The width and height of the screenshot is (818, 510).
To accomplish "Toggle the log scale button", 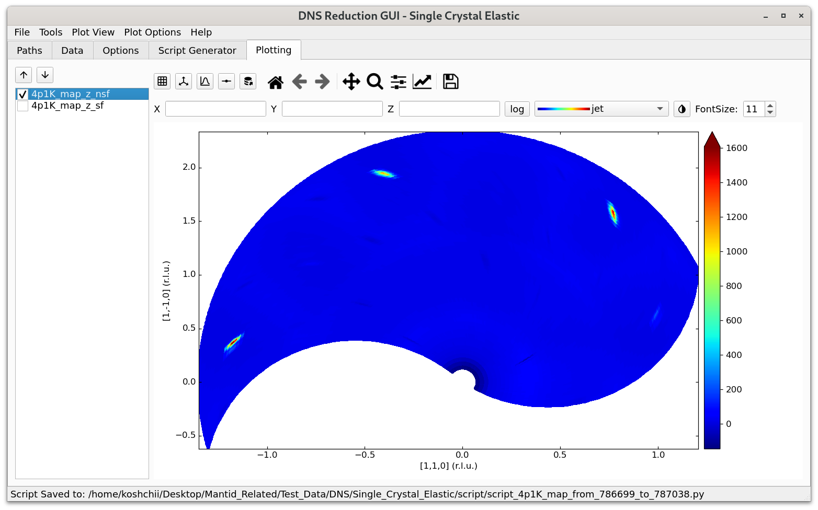I will click(x=517, y=109).
